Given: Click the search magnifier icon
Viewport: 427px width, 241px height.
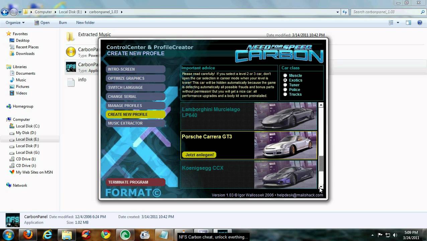Looking at the screenshot, I should [x=423, y=12].
